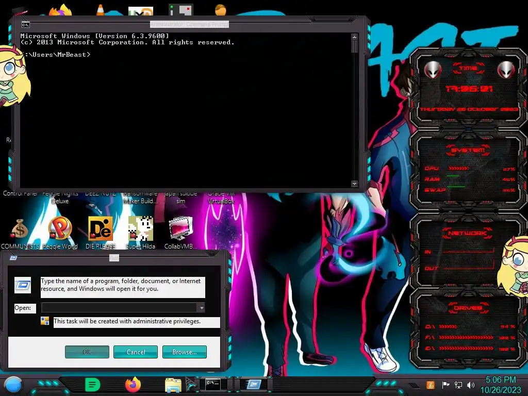The image size is (528, 396).
Task: Open the Action Center flag icon
Action: click(445, 385)
